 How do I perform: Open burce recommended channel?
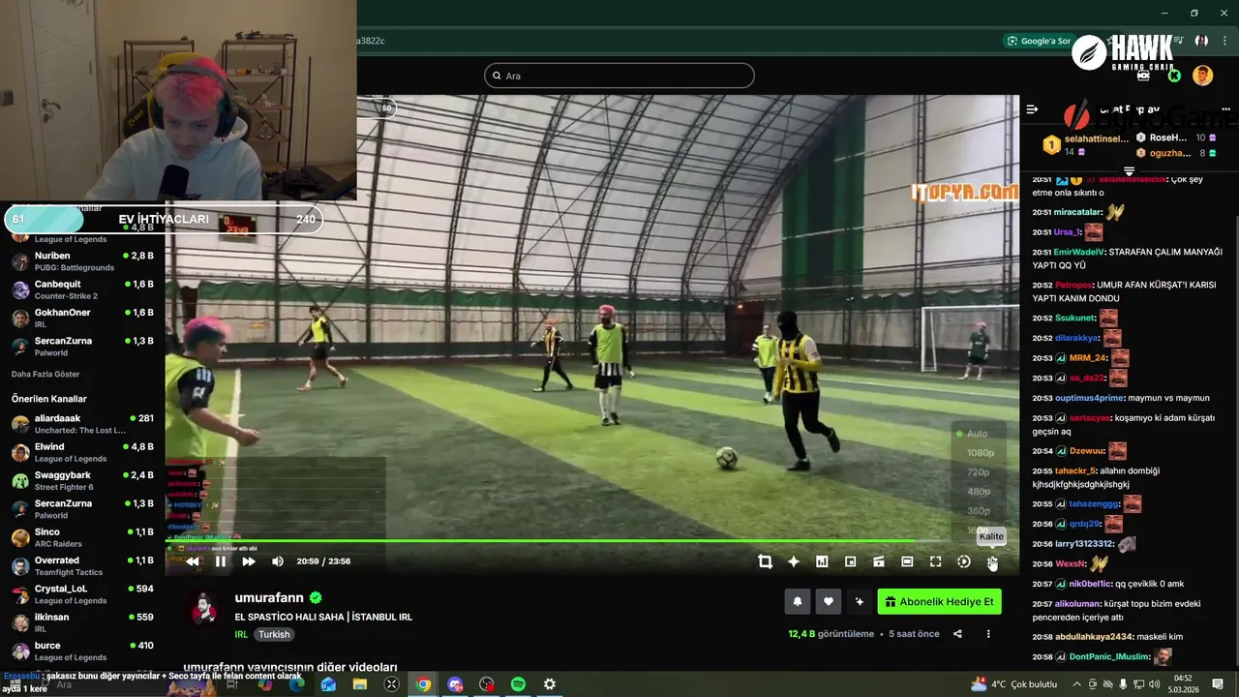point(82,651)
